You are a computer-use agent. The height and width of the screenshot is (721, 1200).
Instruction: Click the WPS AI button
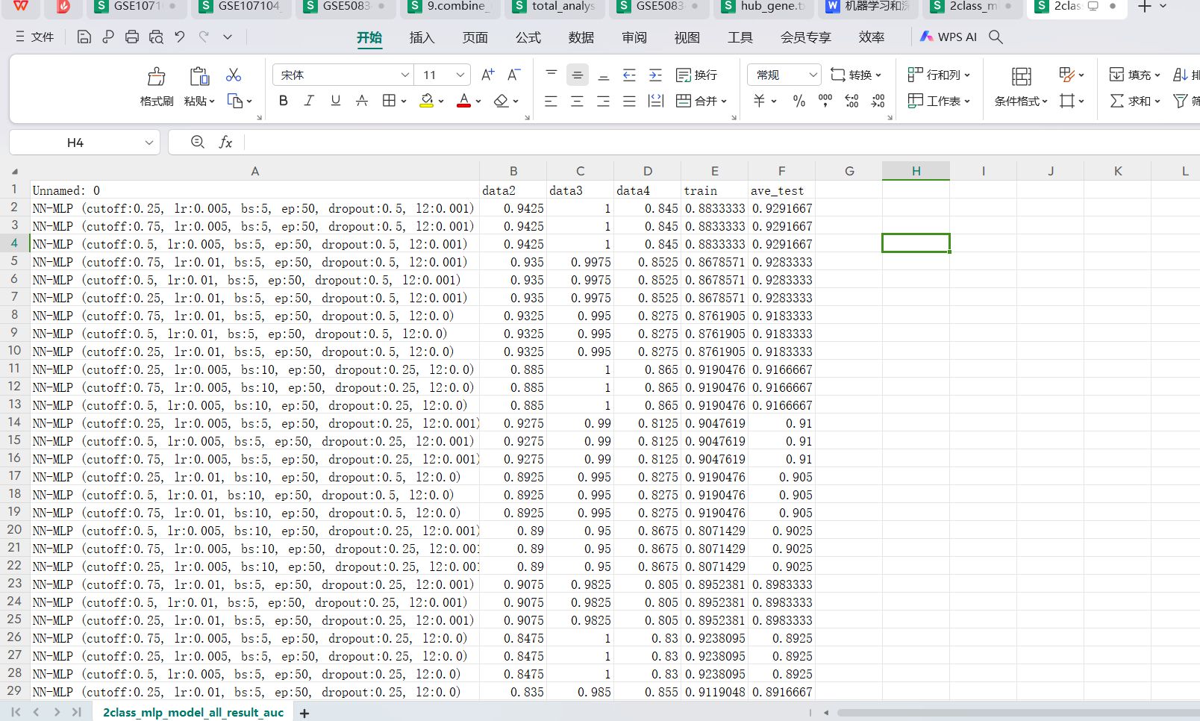[949, 37]
